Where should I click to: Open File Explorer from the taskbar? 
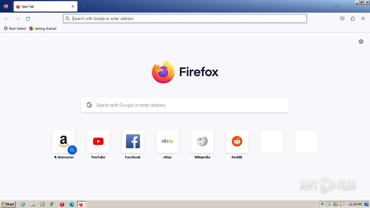point(33,204)
